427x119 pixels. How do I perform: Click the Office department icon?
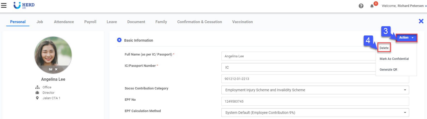37,87
